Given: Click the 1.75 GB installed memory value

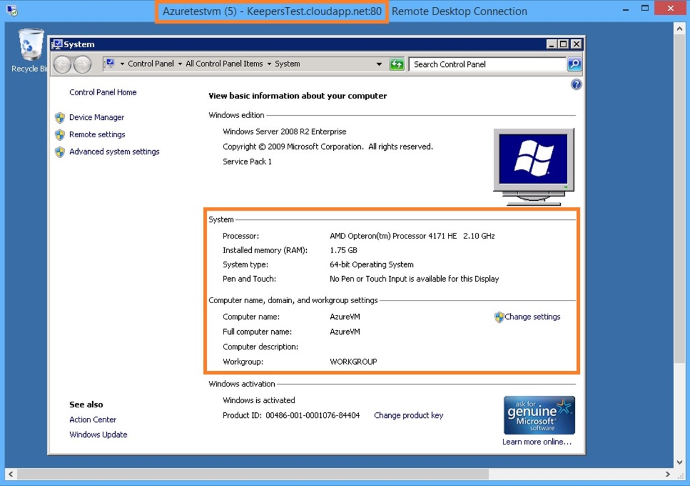Looking at the screenshot, I should 343,250.
